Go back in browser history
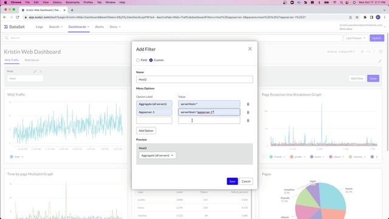389x219 pixels. pos(5,17)
